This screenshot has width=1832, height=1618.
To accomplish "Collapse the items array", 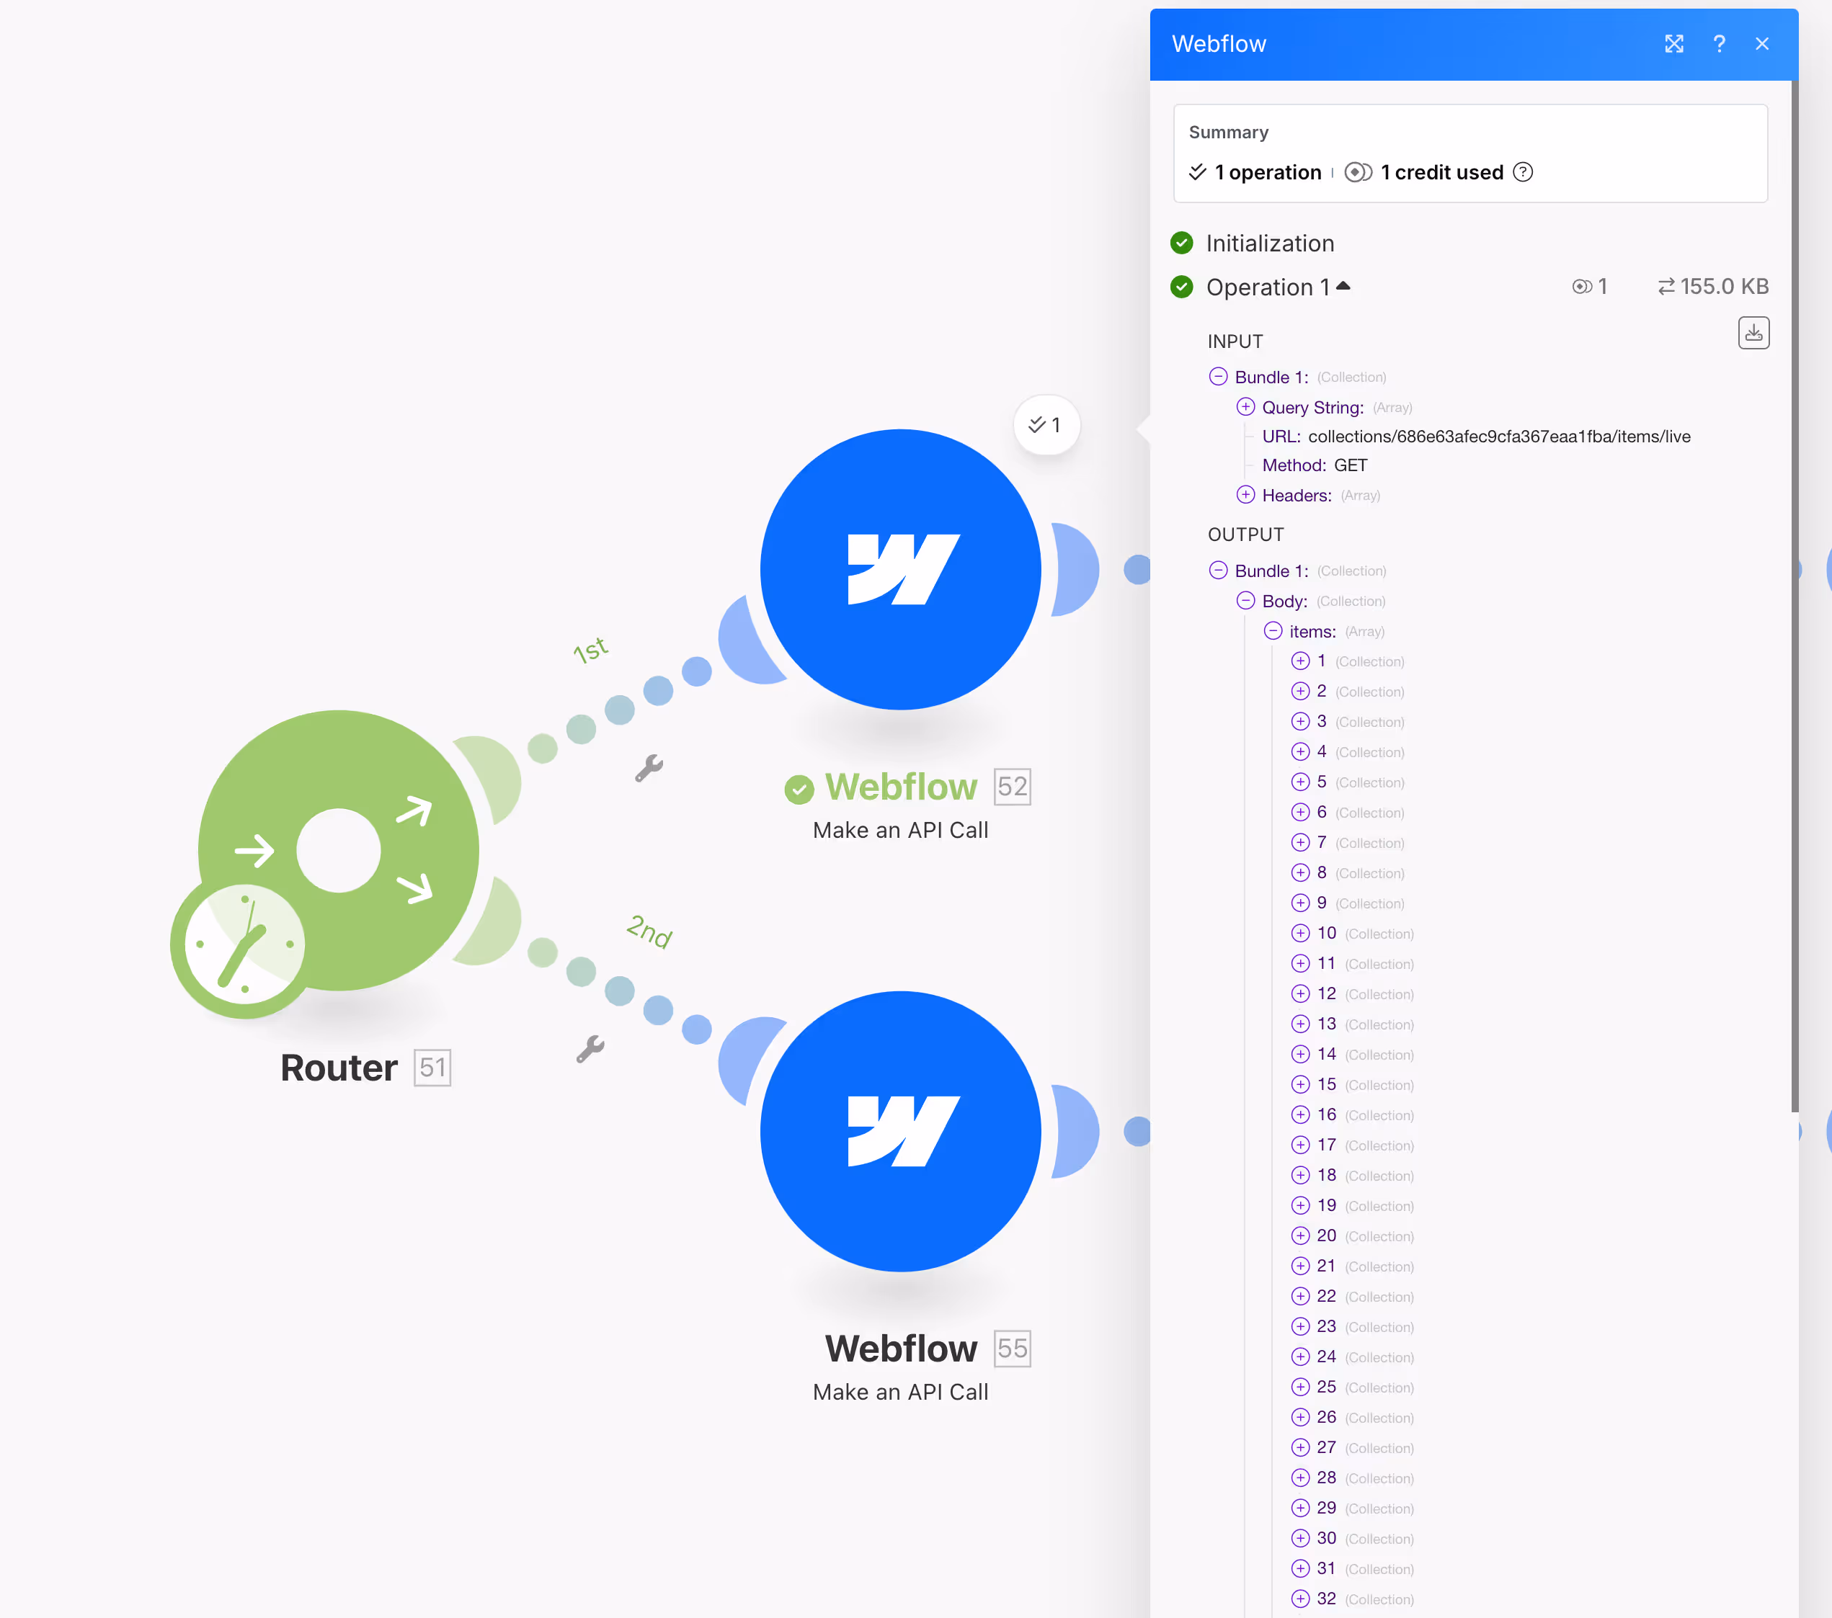I will click(1273, 631).
